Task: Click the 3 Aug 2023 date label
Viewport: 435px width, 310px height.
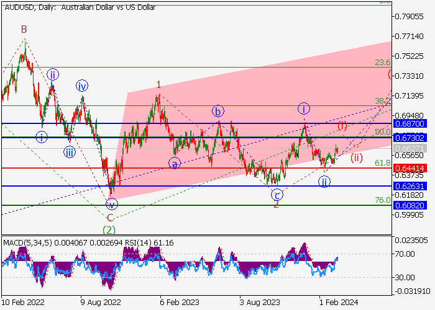Action: (x=260, y=302)
